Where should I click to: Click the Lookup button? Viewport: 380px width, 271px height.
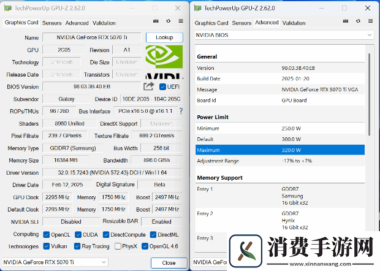pyautogui.click(x=164, y=37)
